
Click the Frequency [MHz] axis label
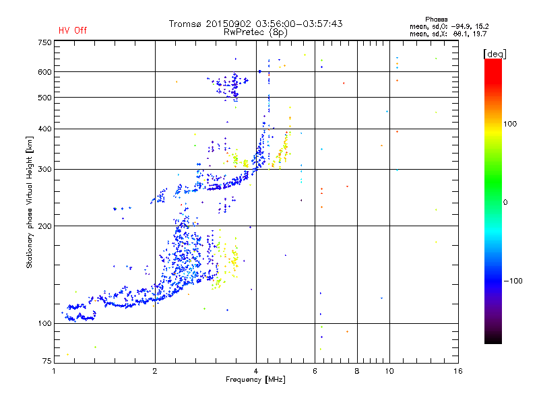coord(255,380)
